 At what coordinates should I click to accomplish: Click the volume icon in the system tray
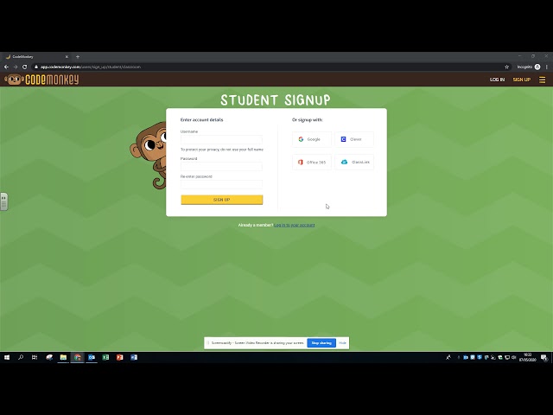point(513,357)
